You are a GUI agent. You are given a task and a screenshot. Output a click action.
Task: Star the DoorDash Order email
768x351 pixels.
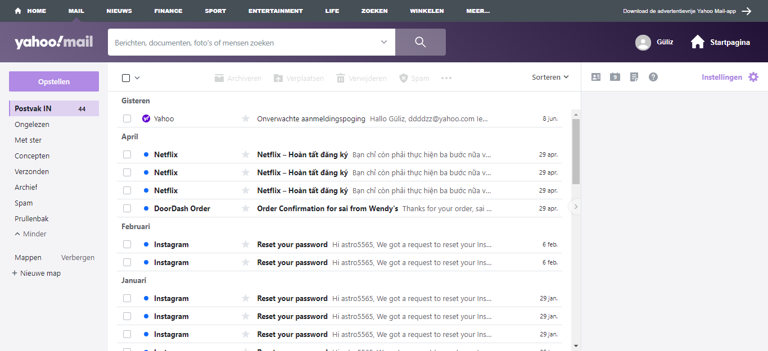245,208
